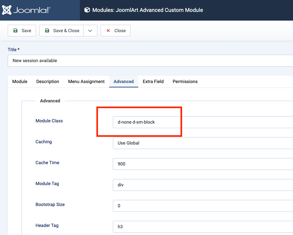The height and width of the screenshot is (235, 293).
Task: Select the Advanced tab
Action: [123, 81]
